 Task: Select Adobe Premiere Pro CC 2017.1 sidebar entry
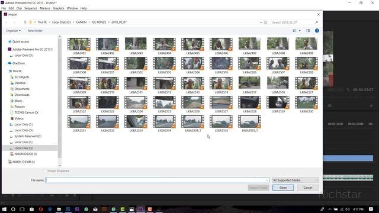click(33, 49)
